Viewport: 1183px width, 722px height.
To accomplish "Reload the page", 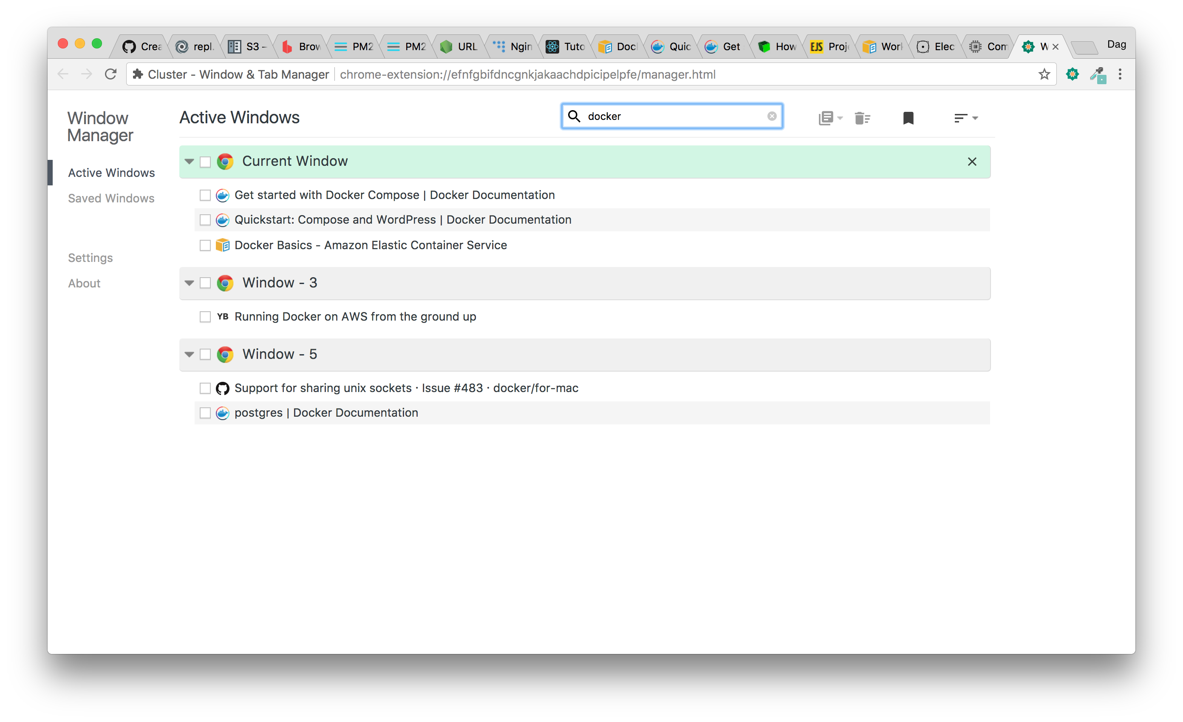I will [x=111, y=74].
